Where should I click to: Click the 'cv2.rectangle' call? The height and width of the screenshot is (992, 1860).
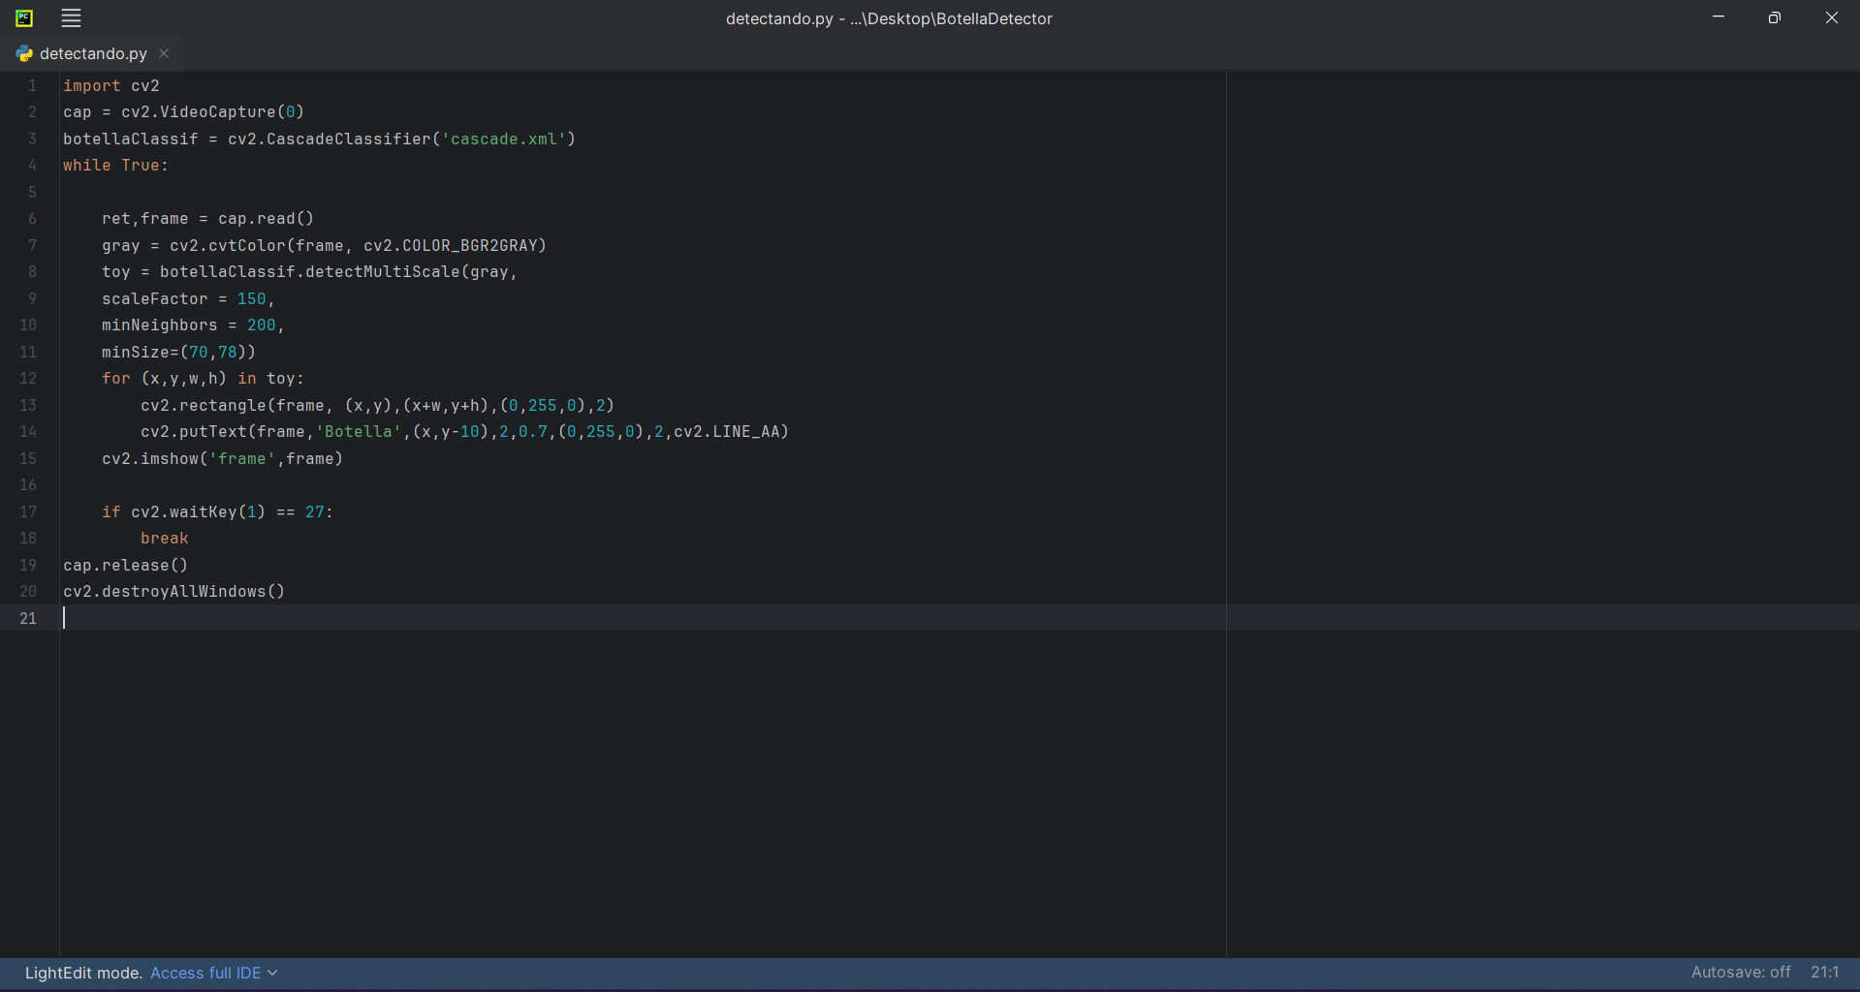(204, 405)
